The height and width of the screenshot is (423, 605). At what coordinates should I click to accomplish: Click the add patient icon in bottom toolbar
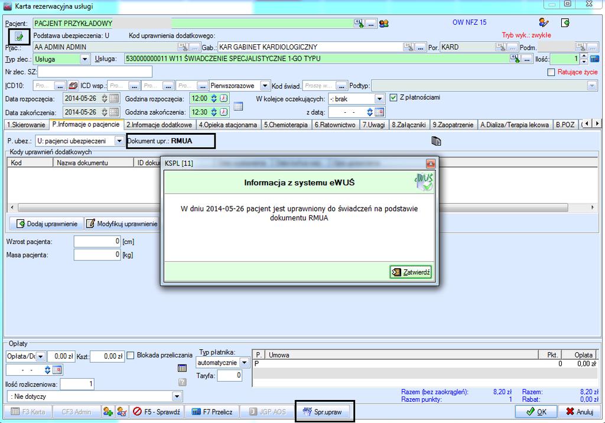click(x=108, y=412)
